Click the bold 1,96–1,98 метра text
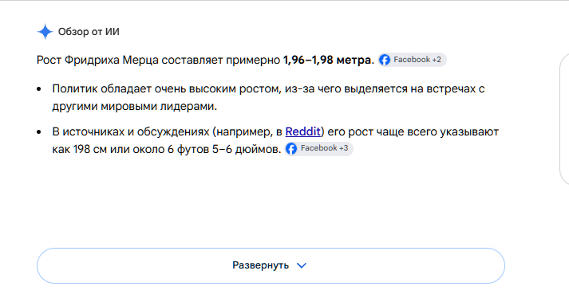569x294 pixels. (329, 61)
